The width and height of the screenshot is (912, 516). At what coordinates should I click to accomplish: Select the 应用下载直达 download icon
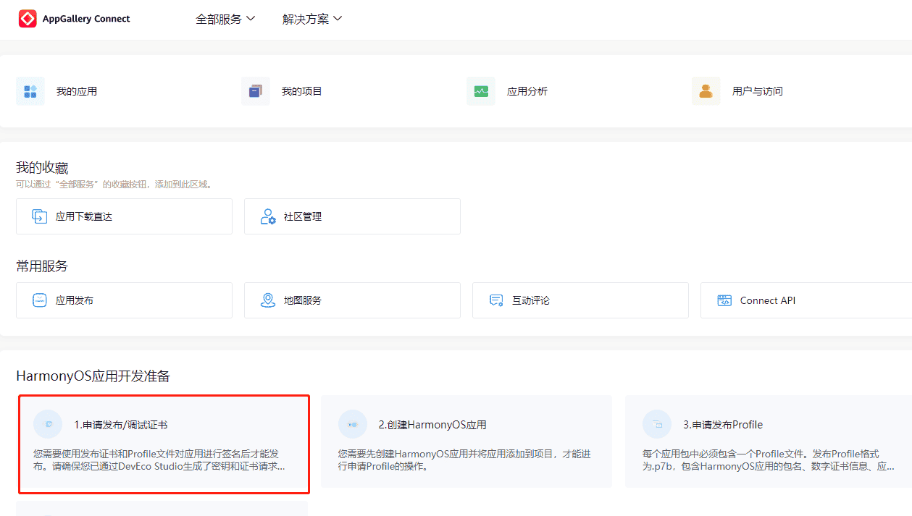40,216
